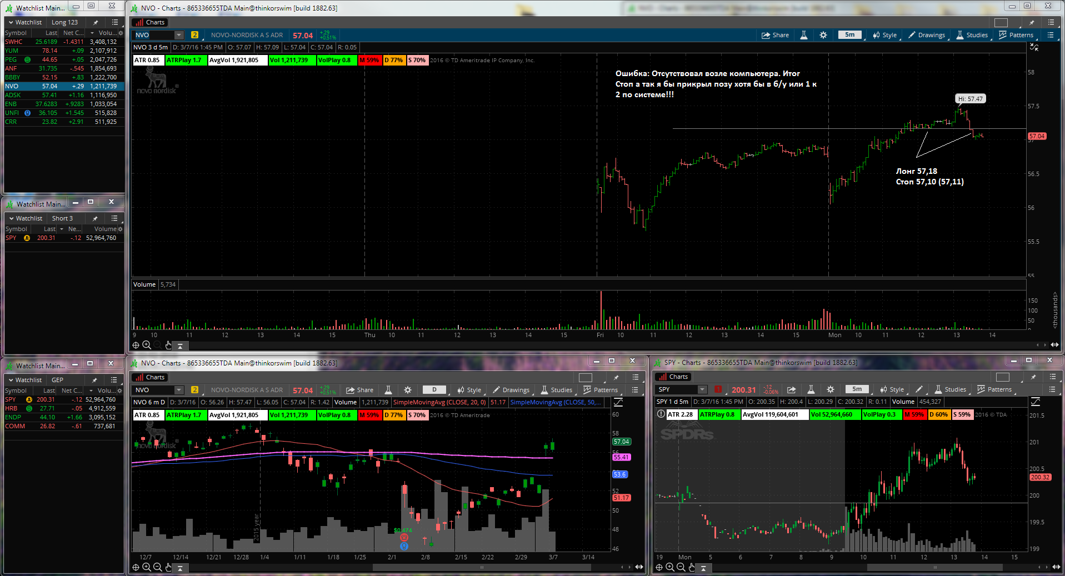Toggle right-expansion arrows below top NVO chart
The width and height of the screenshot is (1065, 576).
pos(1054,345)
